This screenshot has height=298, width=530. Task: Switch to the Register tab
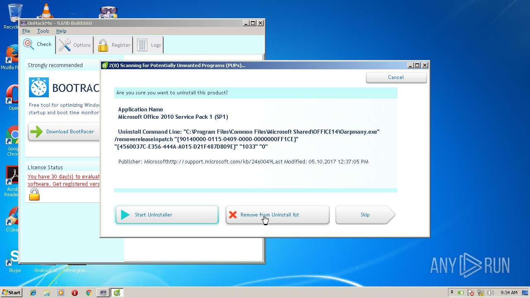point(113,45)
